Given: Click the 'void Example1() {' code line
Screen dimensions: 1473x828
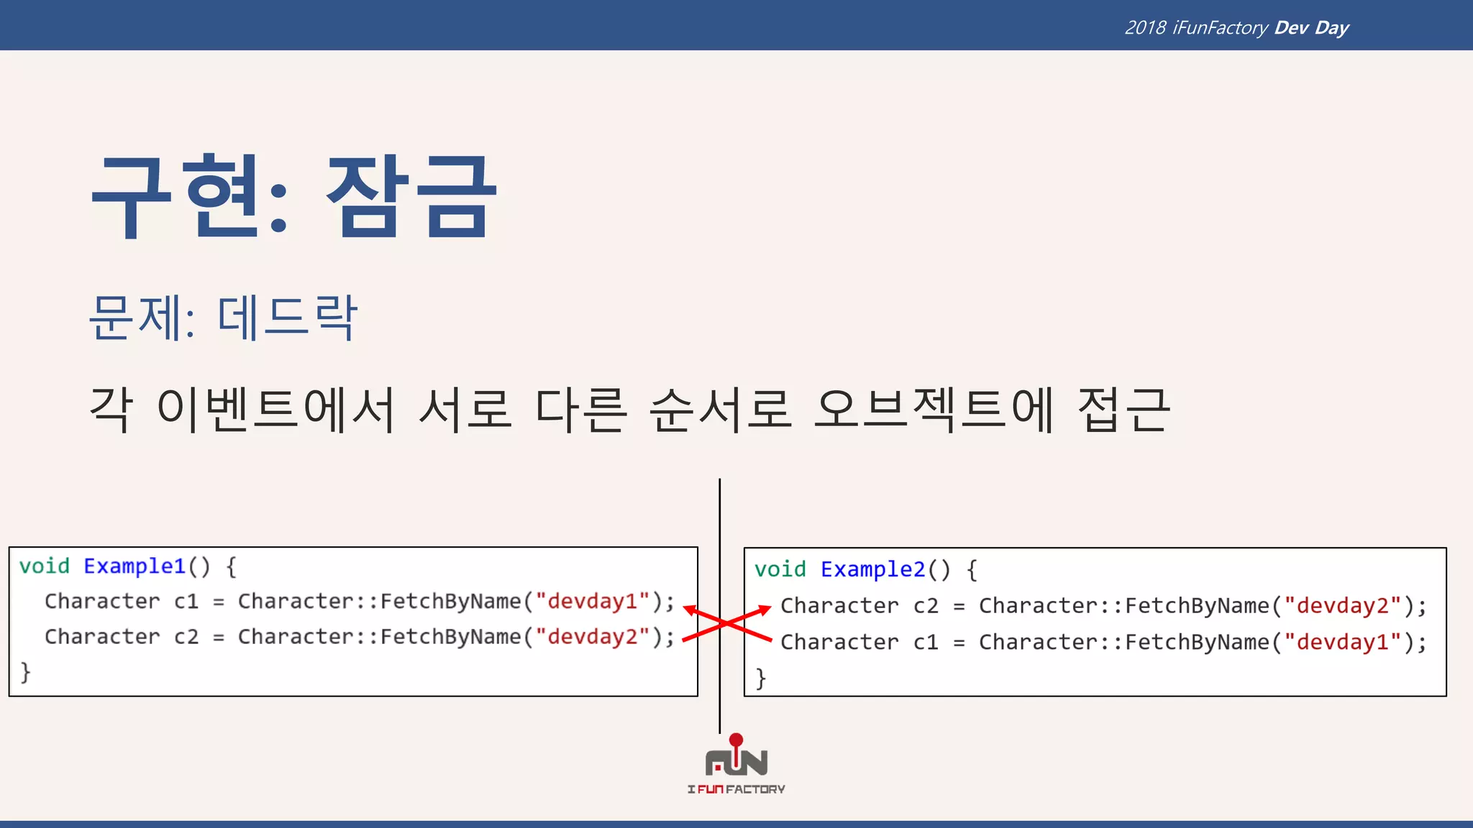Looking at the screenshot, I should point(128,566).
